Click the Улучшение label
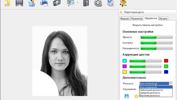 [129, 89]
